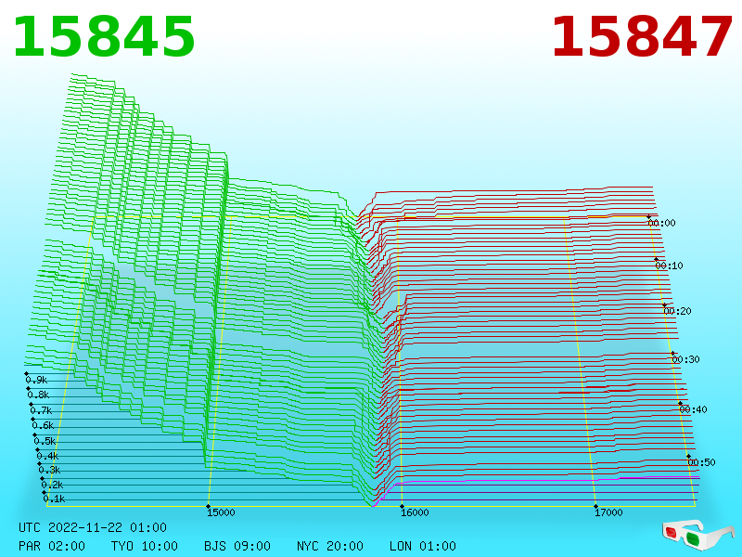Click the 0.4k volume axis label
Viewport: 742px width, 557px height.
(47, 456)
